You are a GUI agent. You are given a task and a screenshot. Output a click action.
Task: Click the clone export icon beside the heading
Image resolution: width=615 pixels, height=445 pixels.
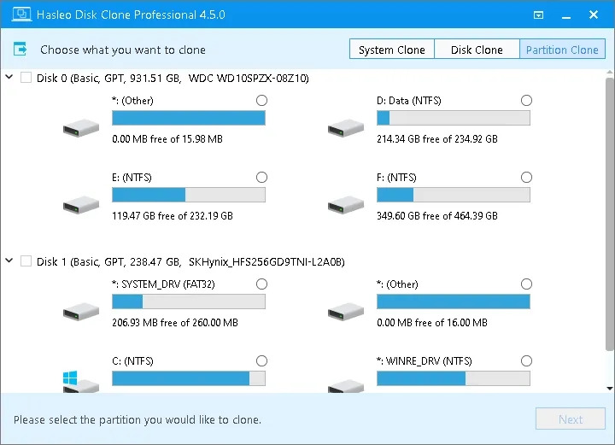pyautogui.click(x=20, y=49)
